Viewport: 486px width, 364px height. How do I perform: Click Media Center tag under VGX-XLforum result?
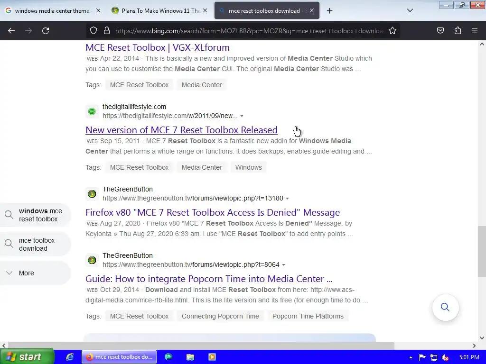202,85
